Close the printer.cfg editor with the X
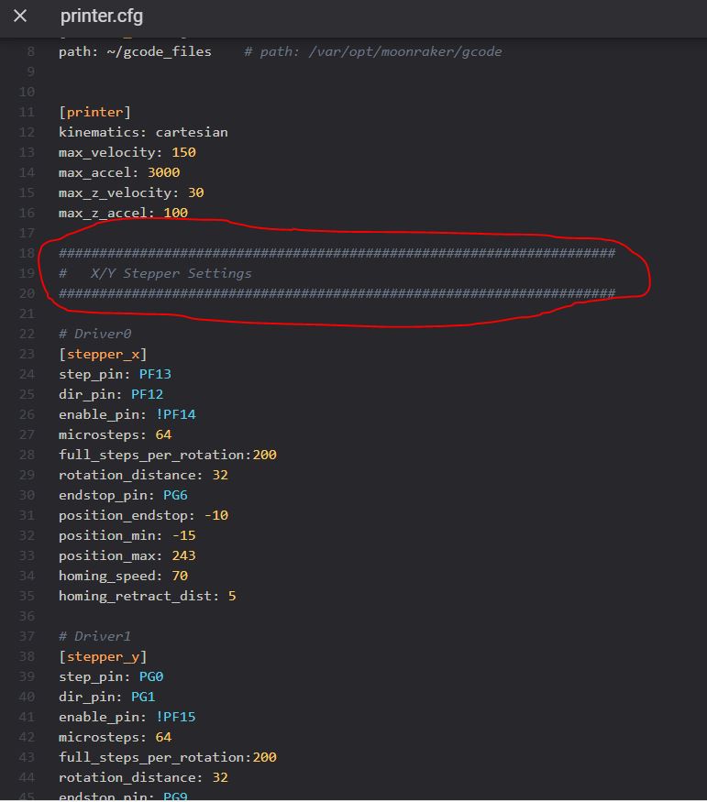 pyautogui.click(x=20, y=16)
